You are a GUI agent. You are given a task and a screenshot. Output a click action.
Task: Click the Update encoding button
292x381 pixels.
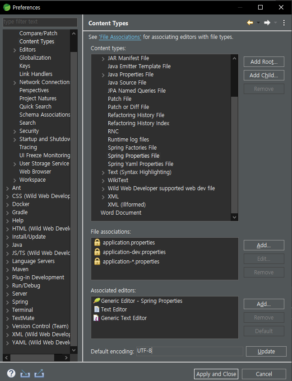point(266,351)
